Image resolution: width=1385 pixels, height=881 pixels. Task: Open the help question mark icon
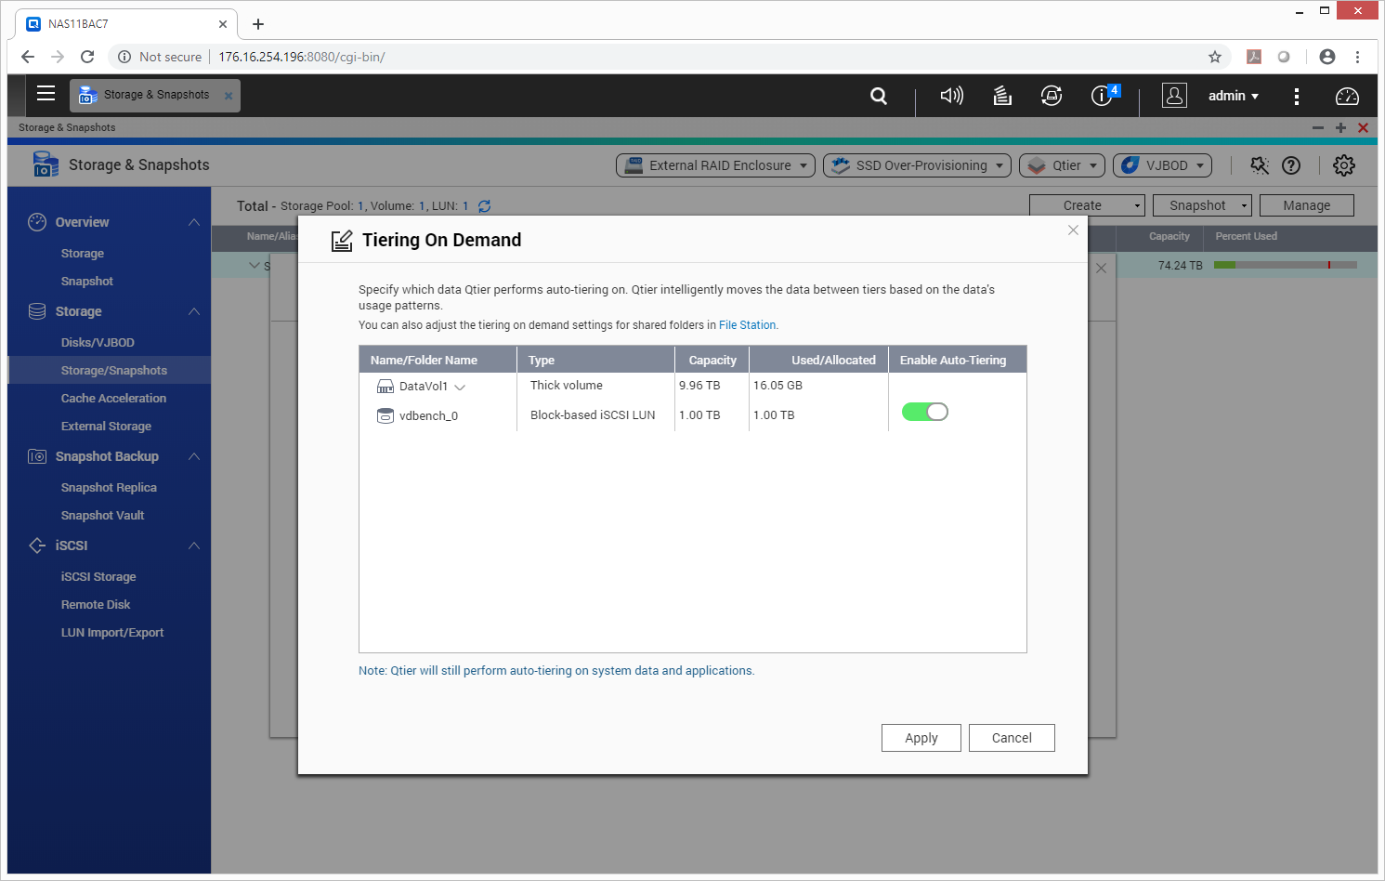pyautogui.click(x=1291, y=165)
